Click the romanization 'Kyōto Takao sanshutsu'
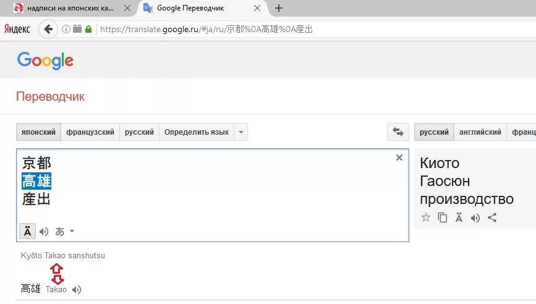 (63, 256)
